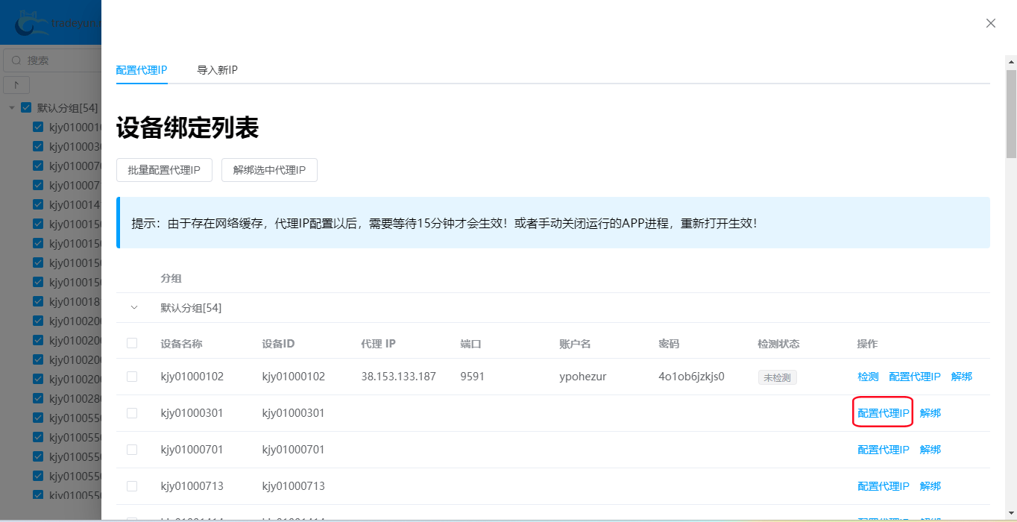
Task: Check the box for device kjy01000713
Action: click(132, 486)
